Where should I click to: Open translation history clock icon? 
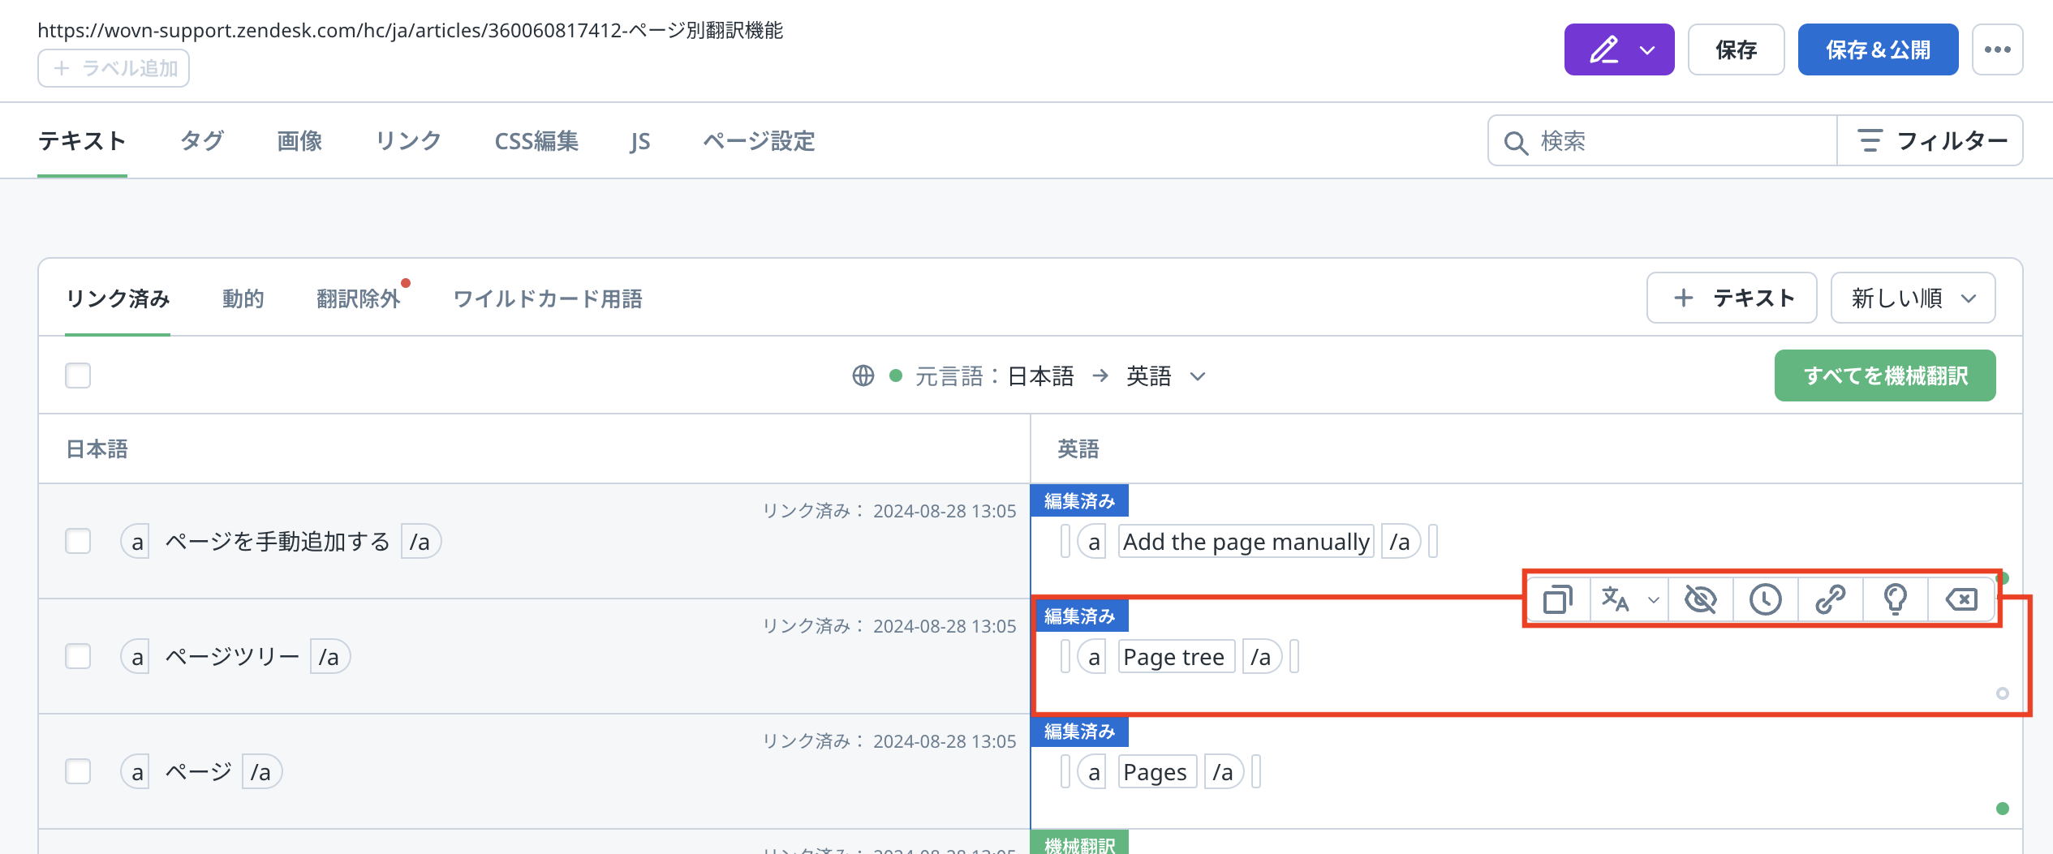[1765, 599]
